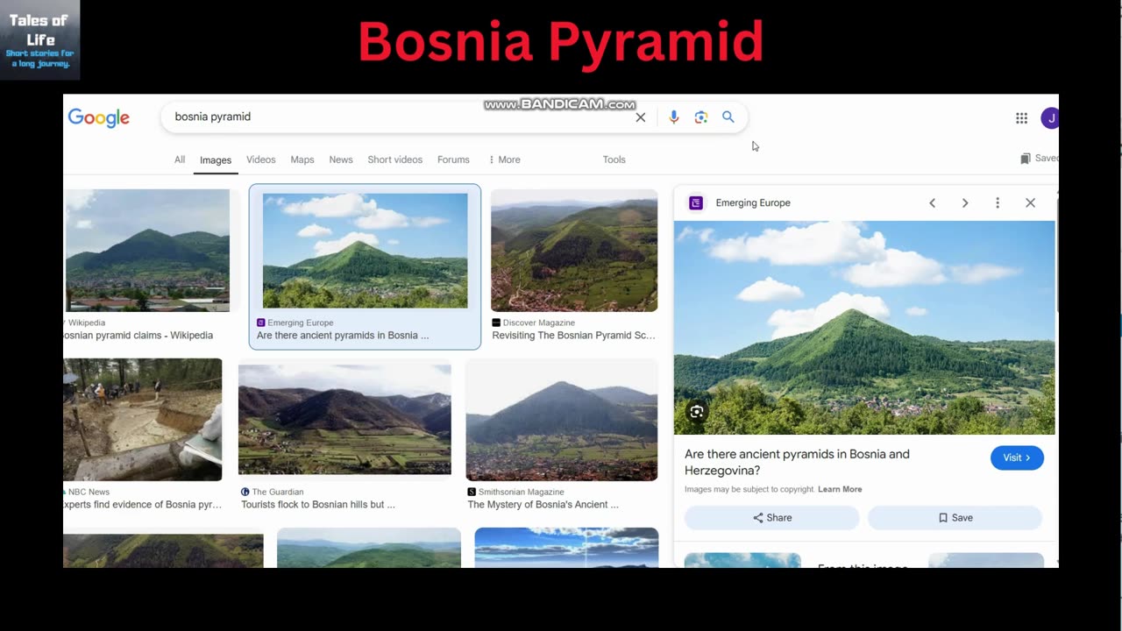
Task: Open the Google account avatar
Action: (x=1050, y=117)
